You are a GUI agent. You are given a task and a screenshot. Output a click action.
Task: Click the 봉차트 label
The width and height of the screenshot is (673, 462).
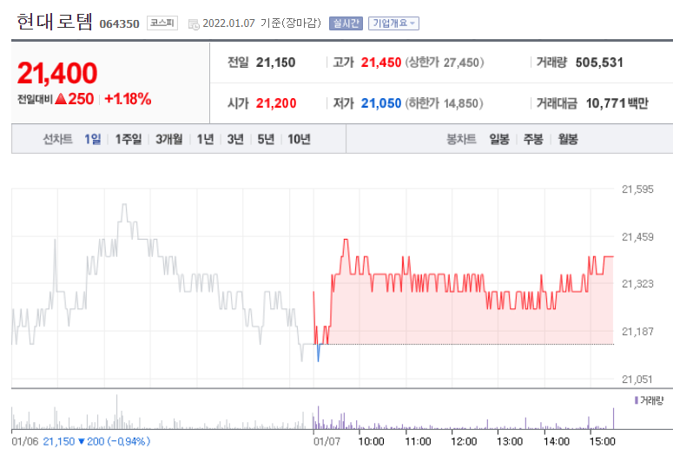[x=461, y=139]
